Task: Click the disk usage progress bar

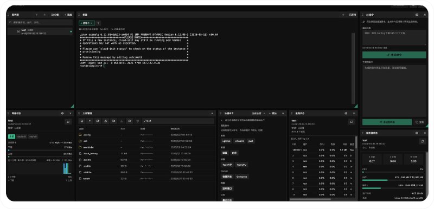Action: (x=392, y=188)
